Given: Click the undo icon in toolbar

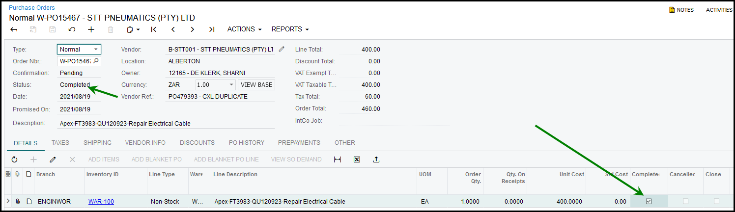Looking at the screenshot, I should pyautogui.click(x=72, y=29).
